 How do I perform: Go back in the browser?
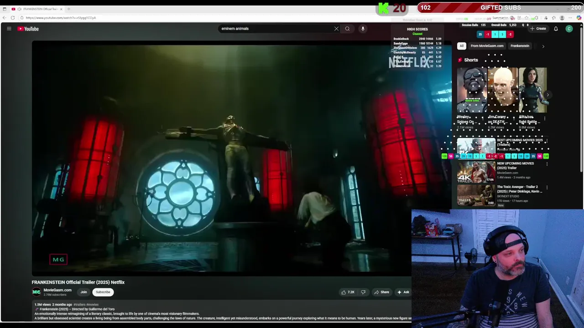(x=5, y=18)
